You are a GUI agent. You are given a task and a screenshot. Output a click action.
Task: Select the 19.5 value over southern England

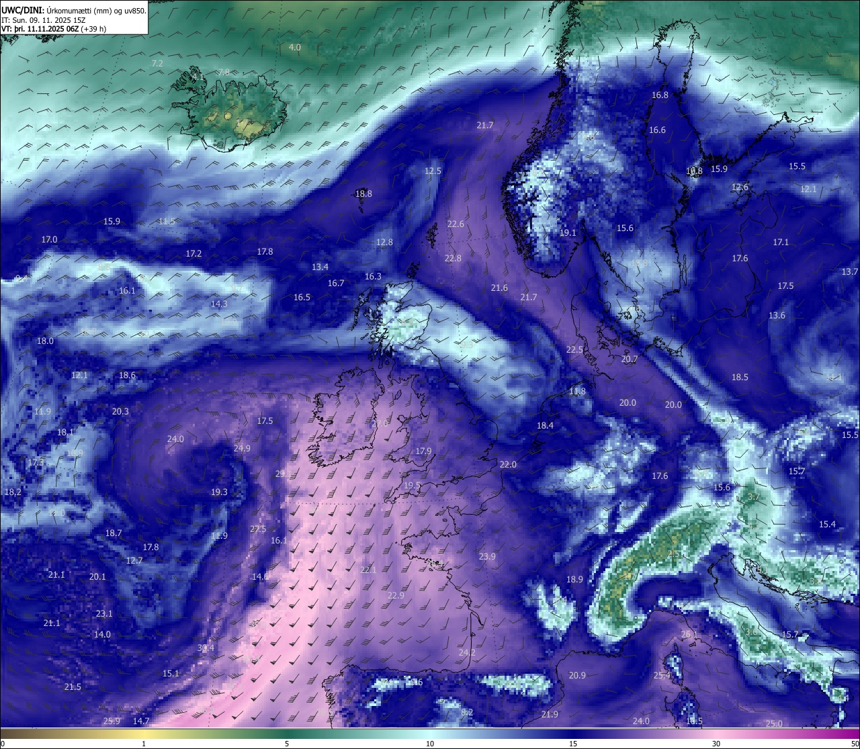(412, 486)
